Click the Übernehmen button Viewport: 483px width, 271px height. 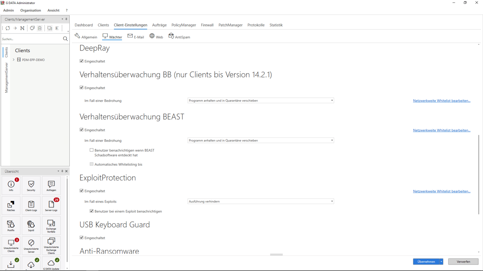coord(426,262)
